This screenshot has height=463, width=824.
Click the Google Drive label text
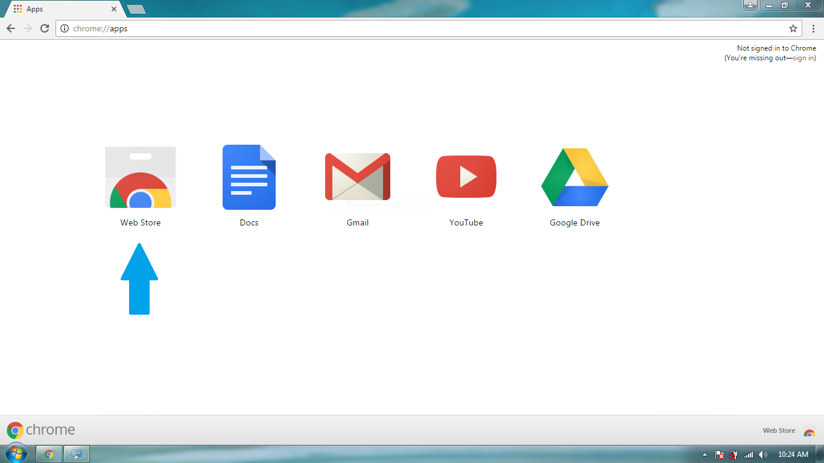click(575, 222)
